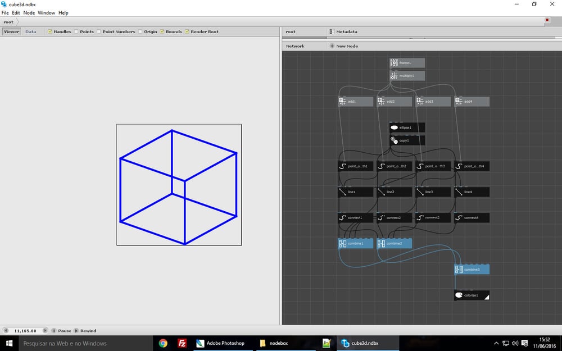The width and height of the screenshot is (562, 351).
Task: Select the line2 node
Action: pos(395,192)
